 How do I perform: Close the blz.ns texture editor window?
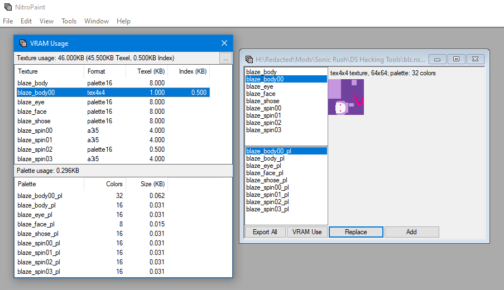pos(475,59)
